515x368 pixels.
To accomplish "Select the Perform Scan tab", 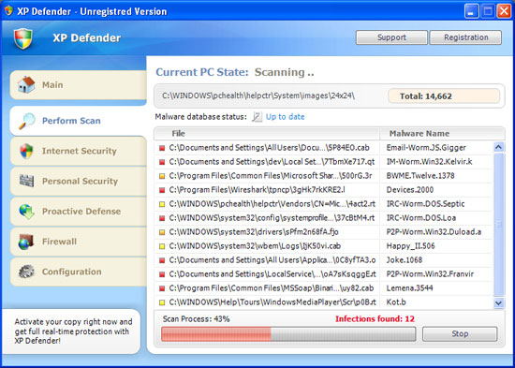I will 78,121.
